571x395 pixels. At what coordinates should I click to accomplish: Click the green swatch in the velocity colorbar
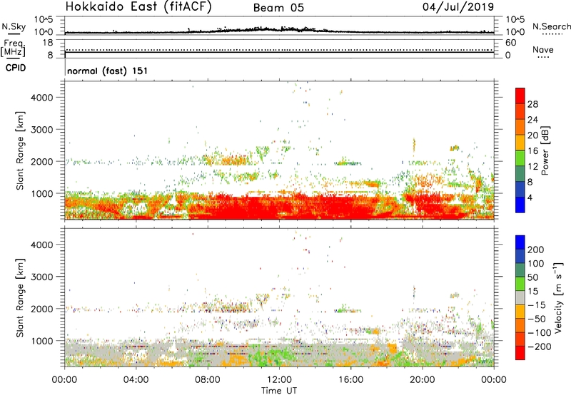click(x=520, y=284)
